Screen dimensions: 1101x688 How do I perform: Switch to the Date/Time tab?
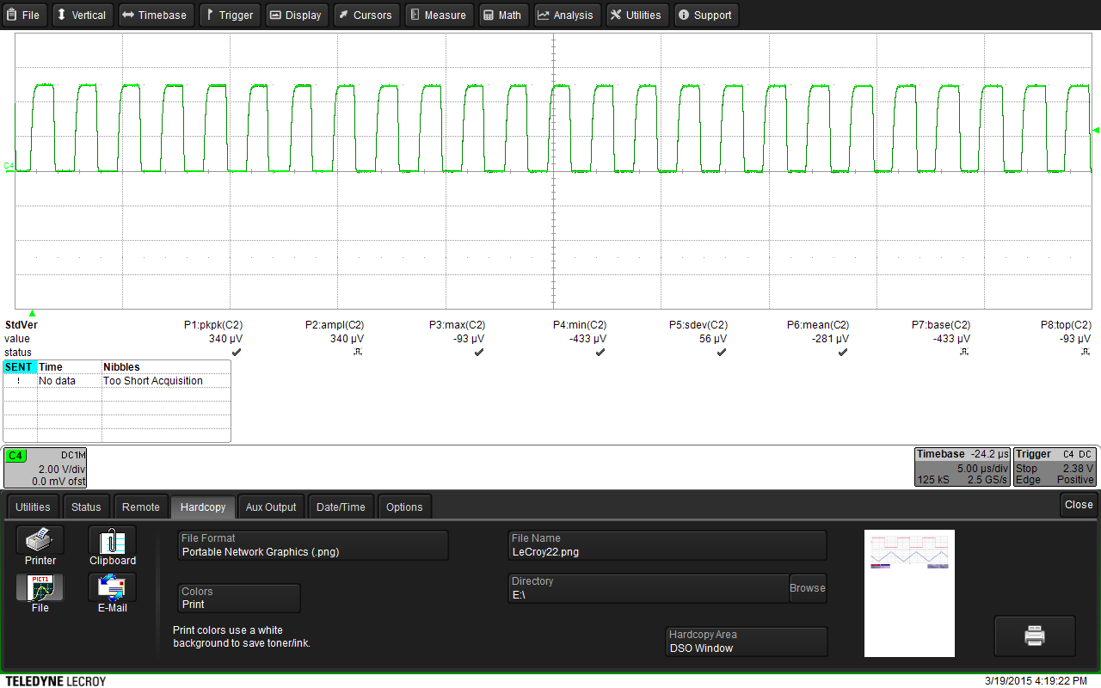click(x=341, y=507)
